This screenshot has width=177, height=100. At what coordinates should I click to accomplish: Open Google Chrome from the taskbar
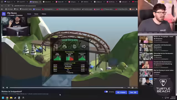7,98
